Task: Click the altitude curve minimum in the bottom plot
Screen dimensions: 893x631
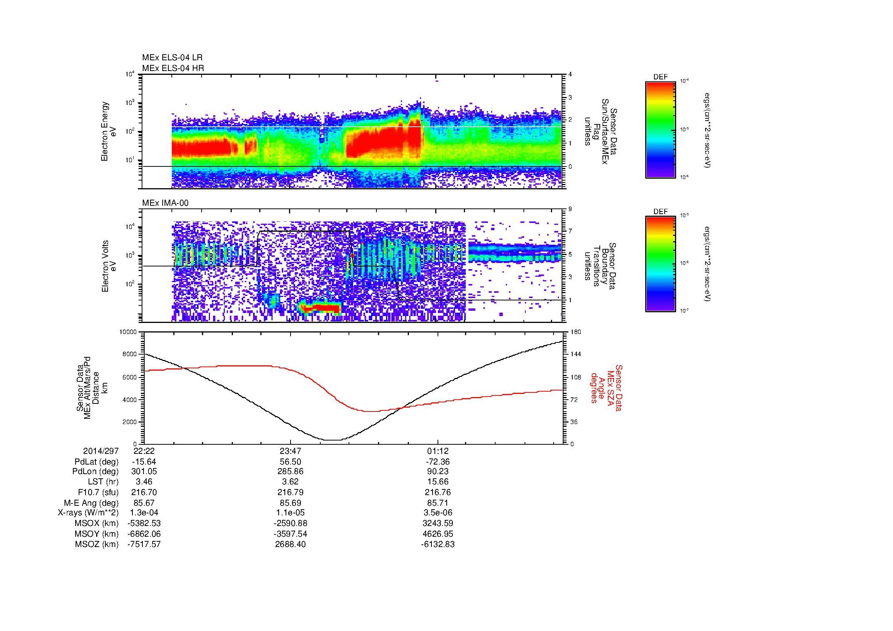Action: point(333,440)
